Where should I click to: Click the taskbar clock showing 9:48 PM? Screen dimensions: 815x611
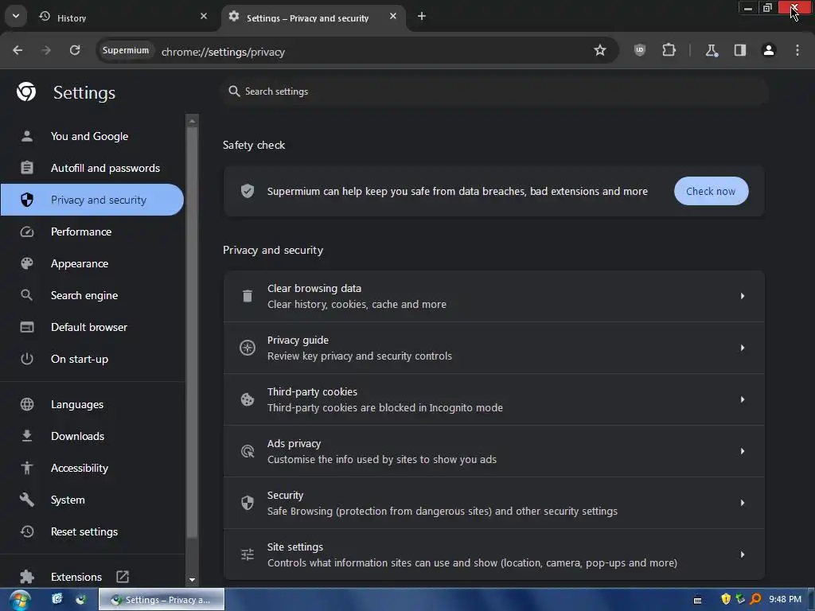click(x=785, y=599)
